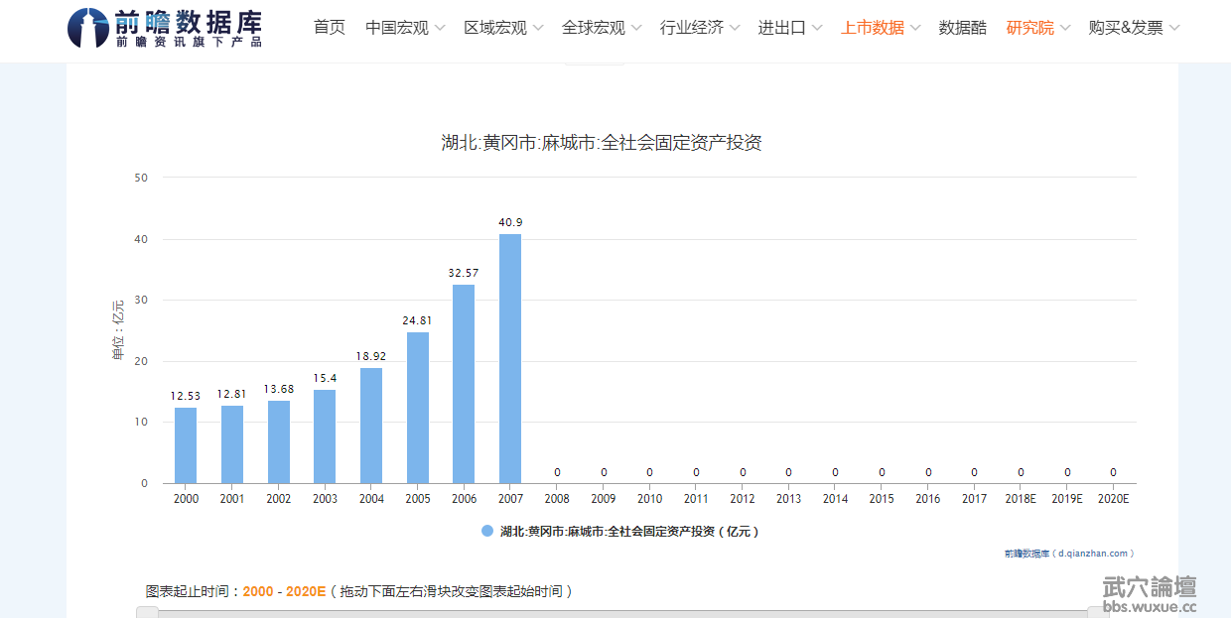
Task: Select the 2001 bar in the chart
Action: click(x=232, y=444)
